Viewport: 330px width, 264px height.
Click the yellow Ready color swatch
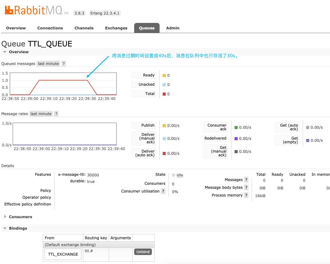[164, 76]
